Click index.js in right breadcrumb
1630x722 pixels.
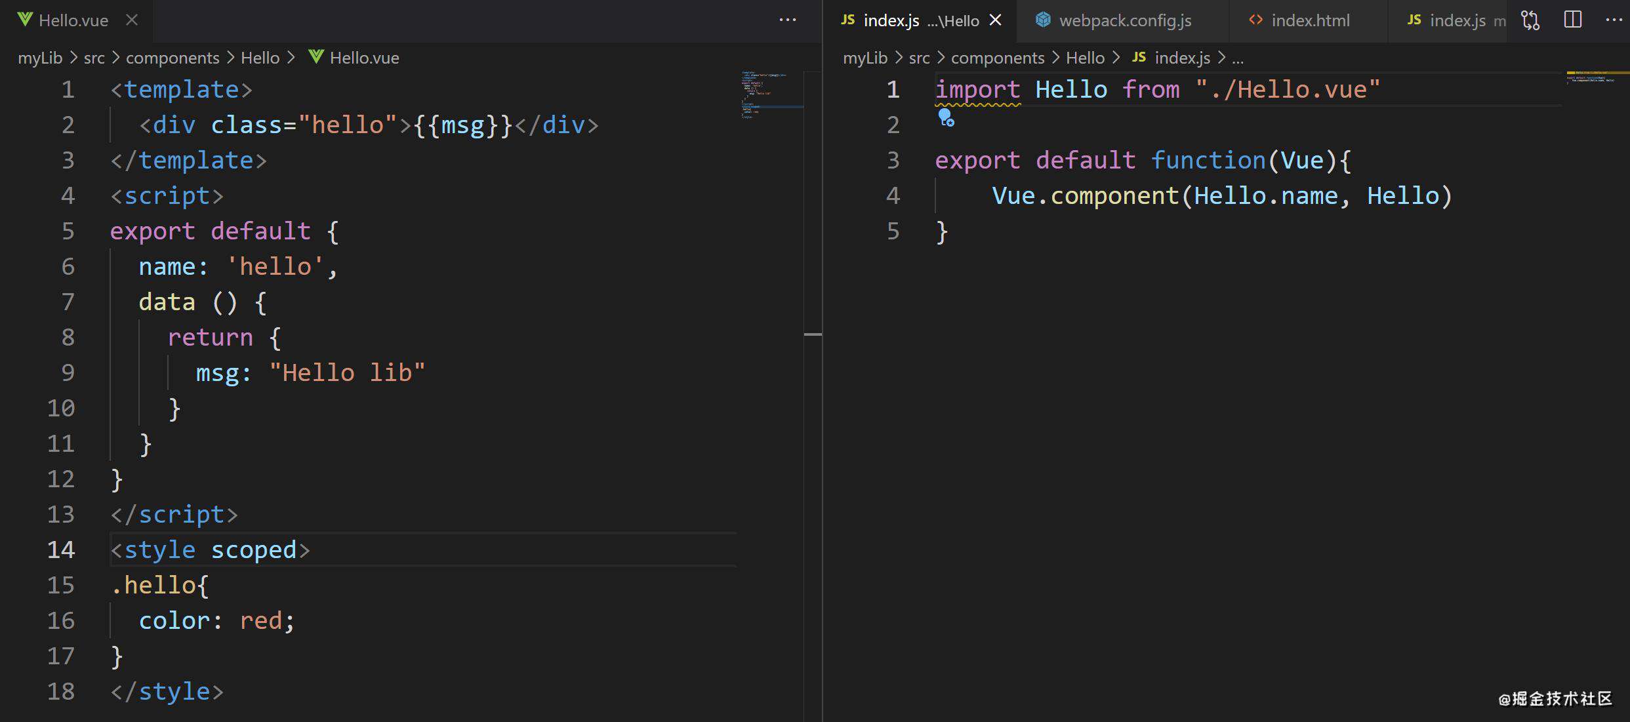pyautogui.click(x=1182, y=58)
